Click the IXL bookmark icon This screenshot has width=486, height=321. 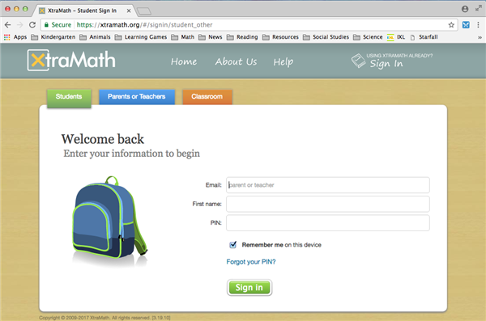(390, 37)
